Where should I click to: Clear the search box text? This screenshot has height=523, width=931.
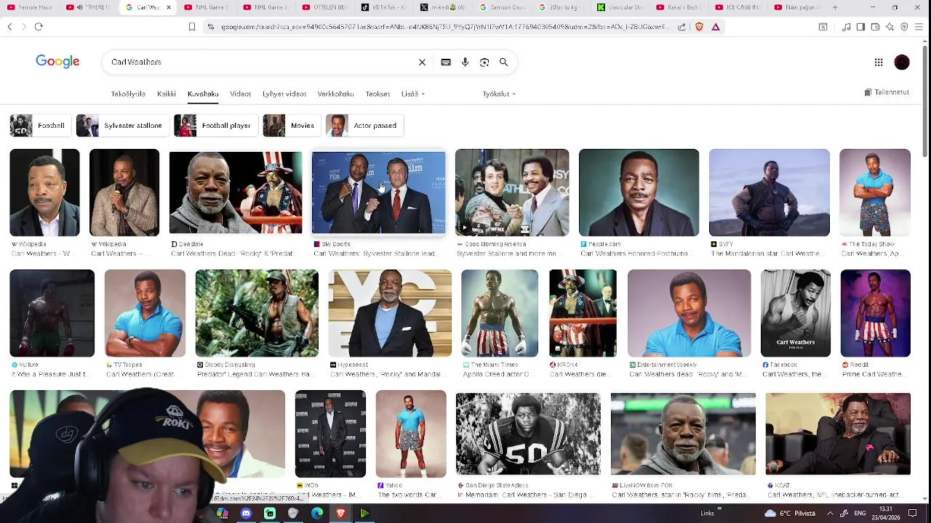422,62
